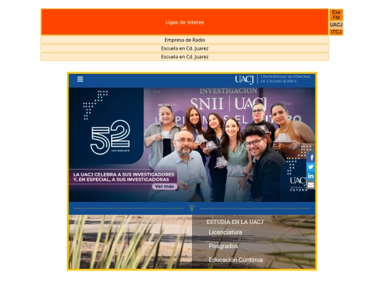Click Universidad Autónoma de Ciudad Juárez text
This screenshot has width=384, height=288.
point(285,79)
